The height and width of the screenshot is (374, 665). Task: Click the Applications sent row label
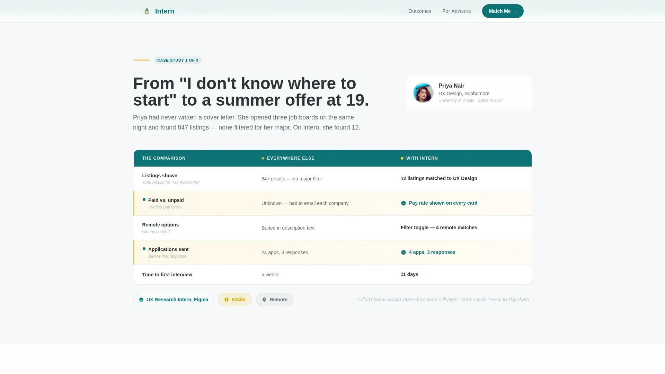point(168,249)
